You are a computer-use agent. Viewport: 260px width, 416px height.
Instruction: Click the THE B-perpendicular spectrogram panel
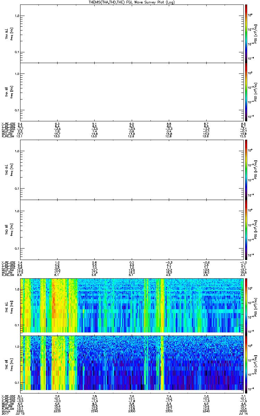[132, 305]
